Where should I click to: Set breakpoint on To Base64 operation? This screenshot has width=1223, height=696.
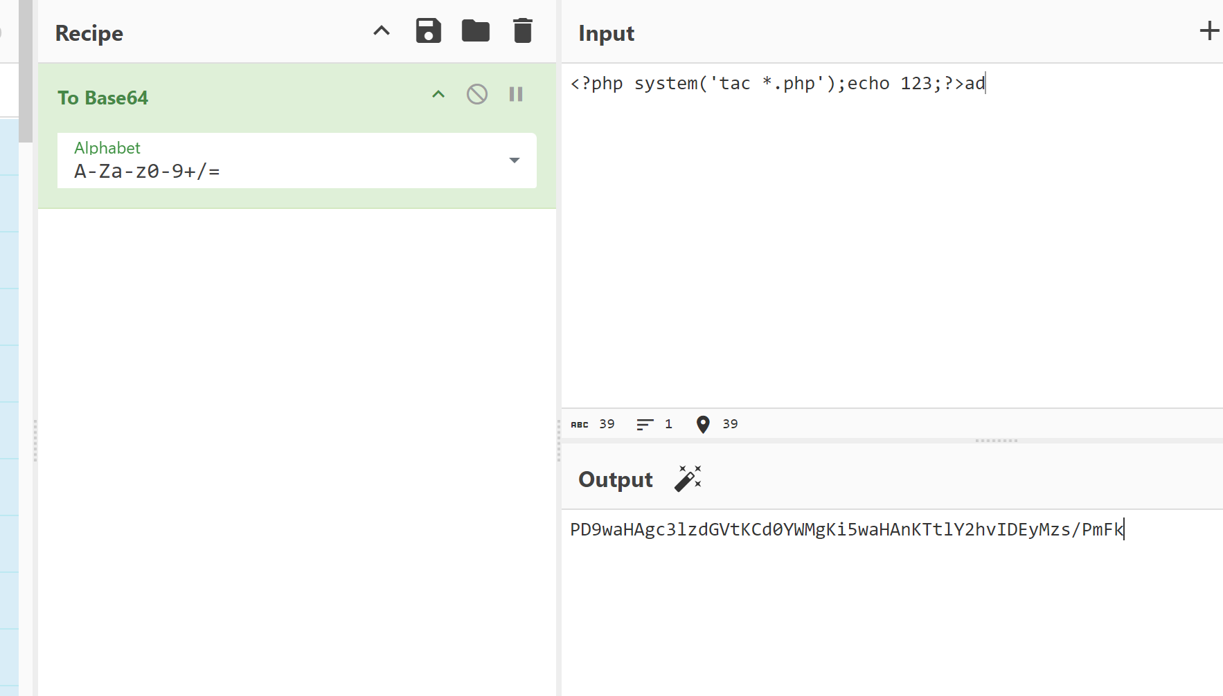coord(516,94)
